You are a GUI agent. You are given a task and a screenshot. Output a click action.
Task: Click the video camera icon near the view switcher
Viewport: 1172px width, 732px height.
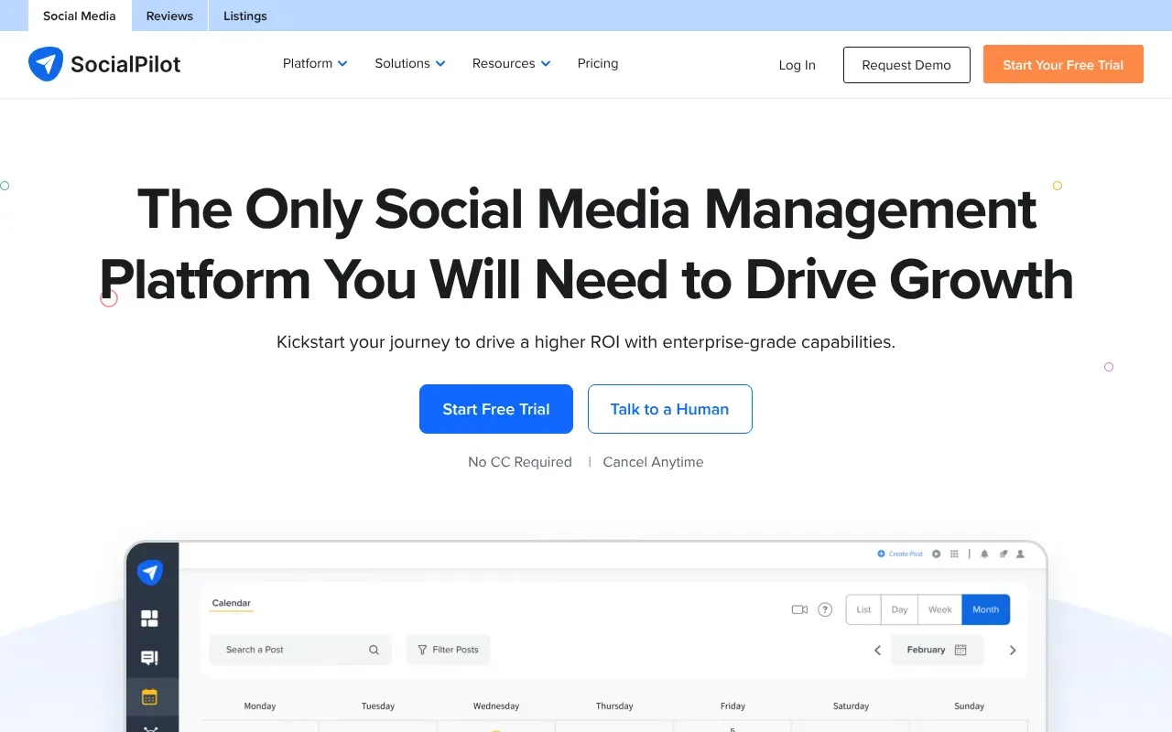pyautogui.click(x=799, y=608)
